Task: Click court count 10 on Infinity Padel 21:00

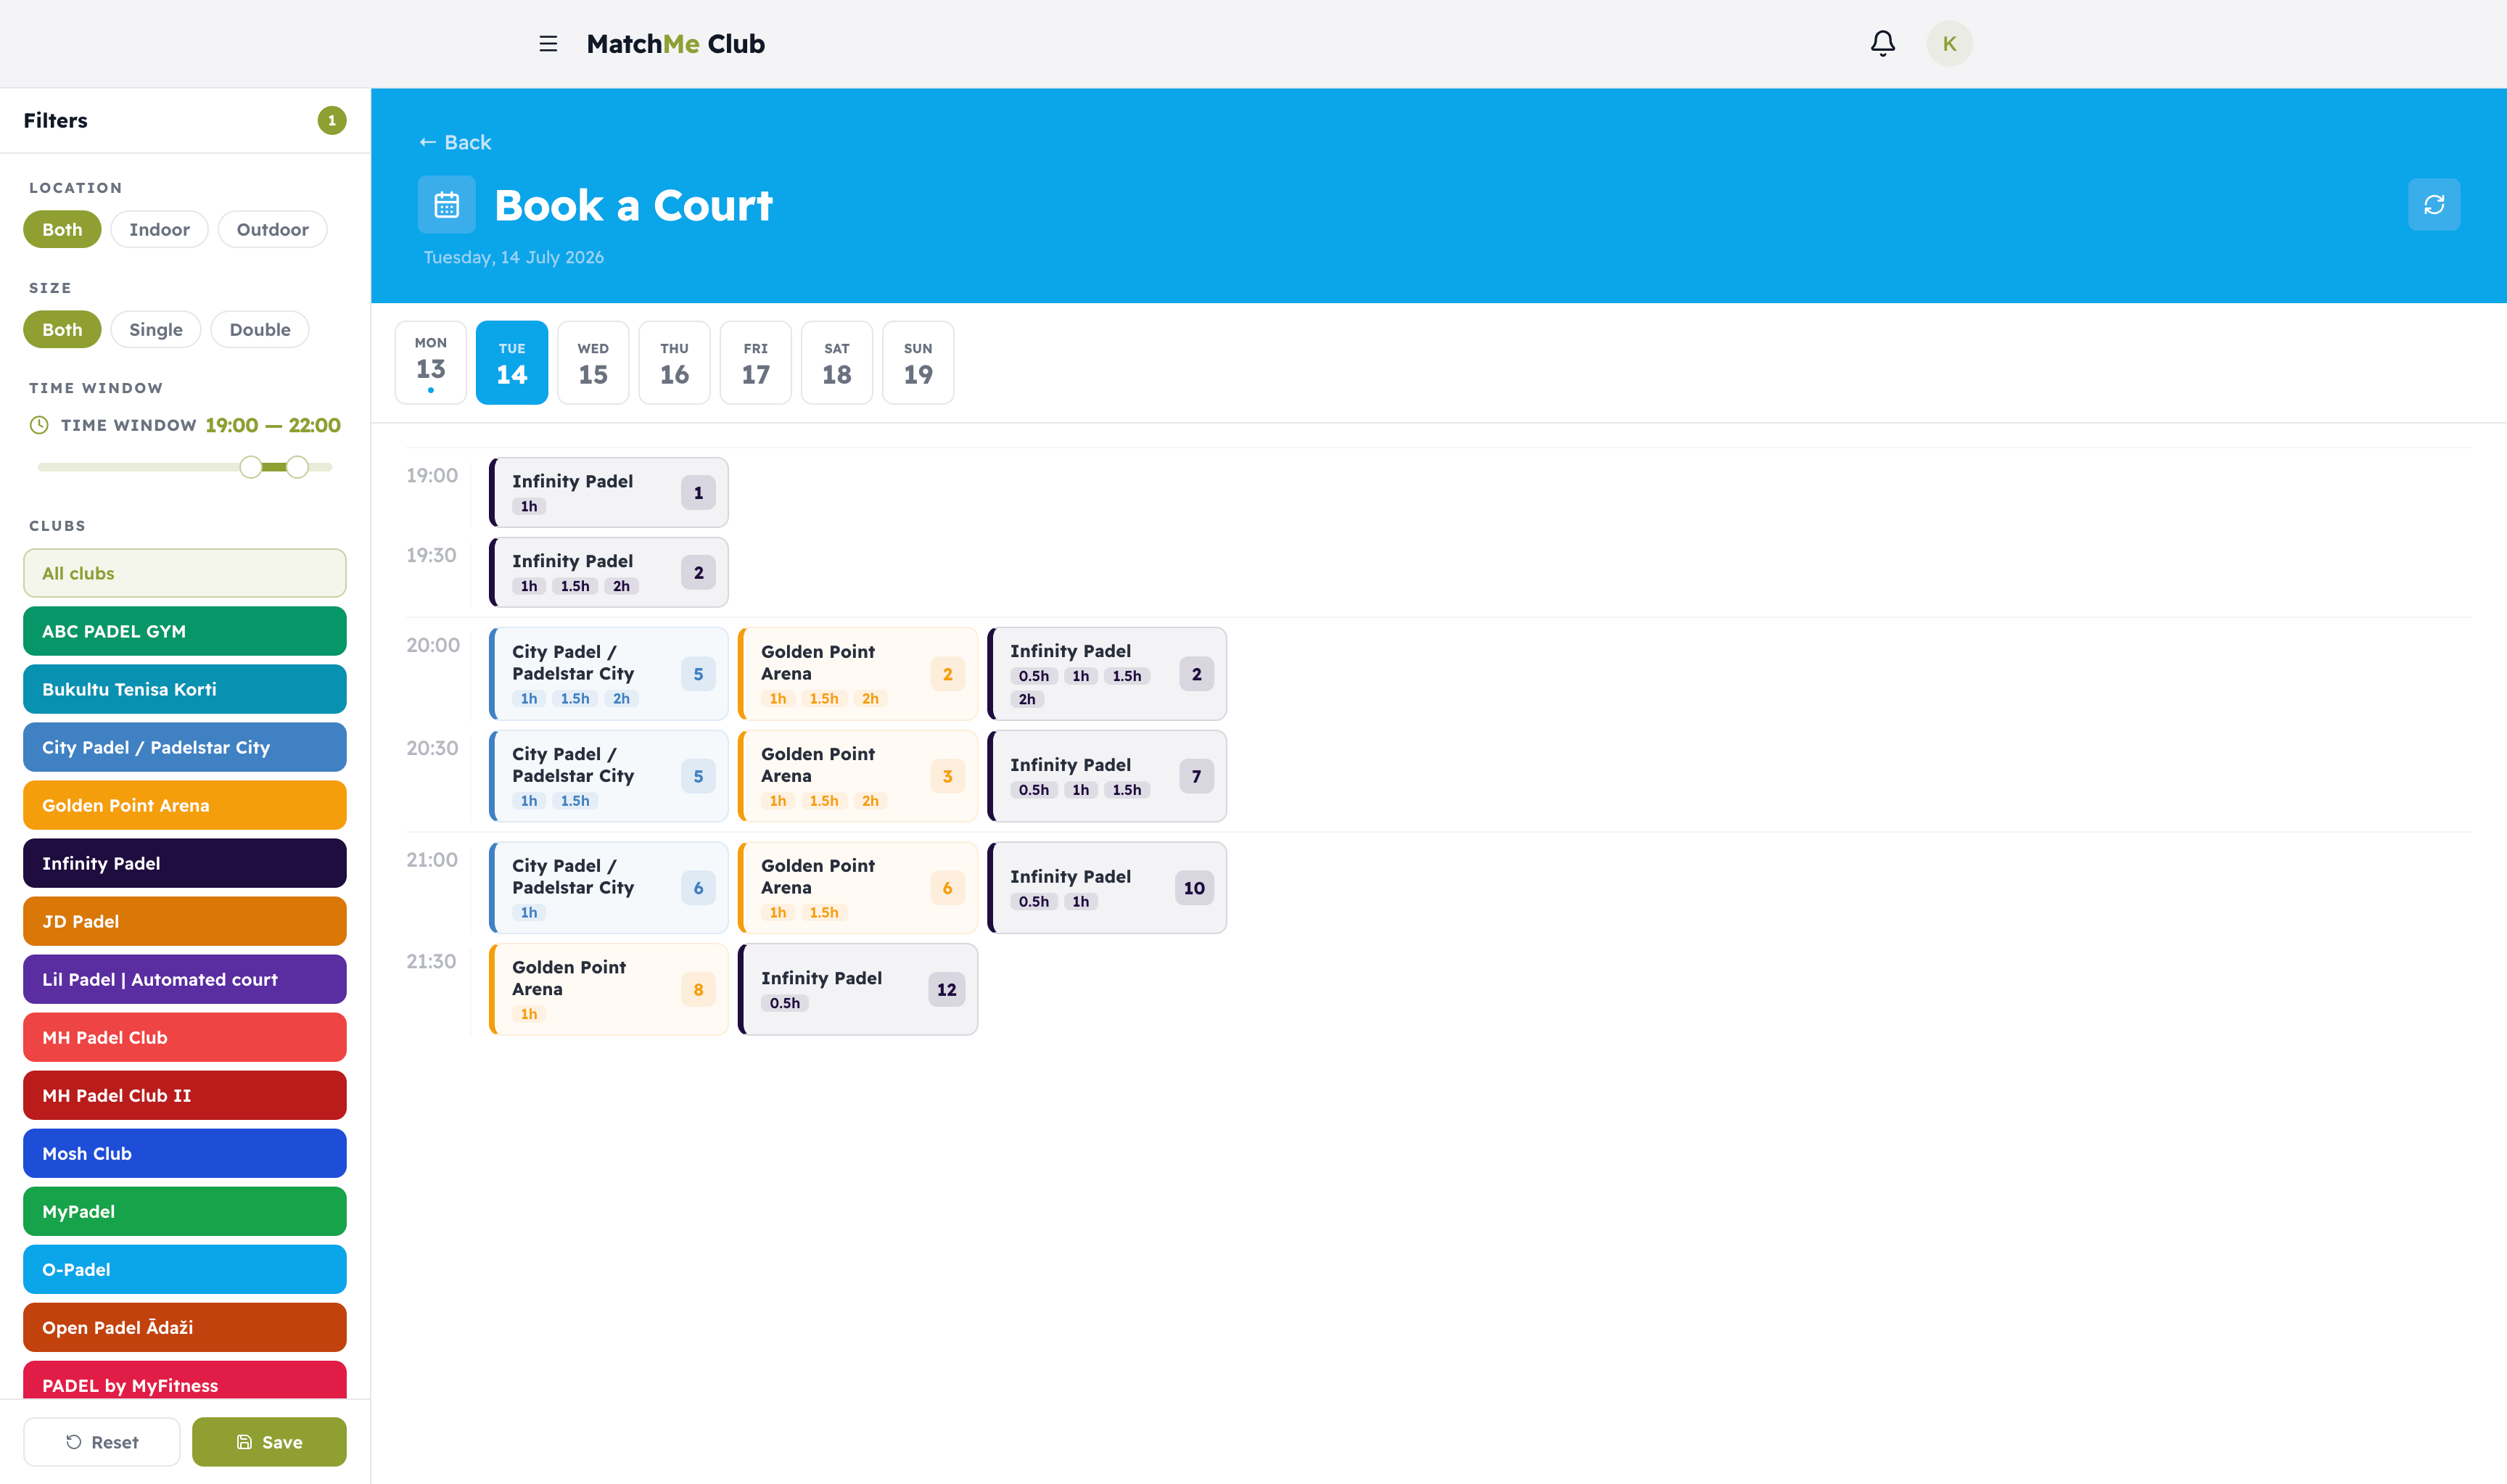Action: tap(1194, 888)
